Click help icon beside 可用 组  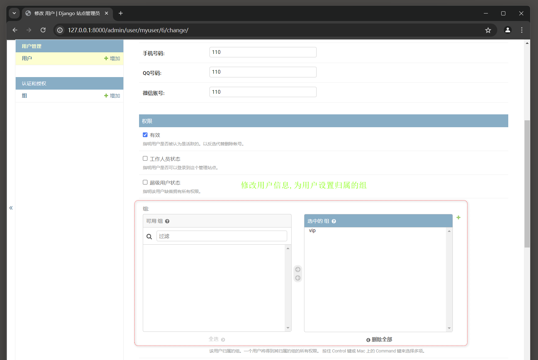167,221
